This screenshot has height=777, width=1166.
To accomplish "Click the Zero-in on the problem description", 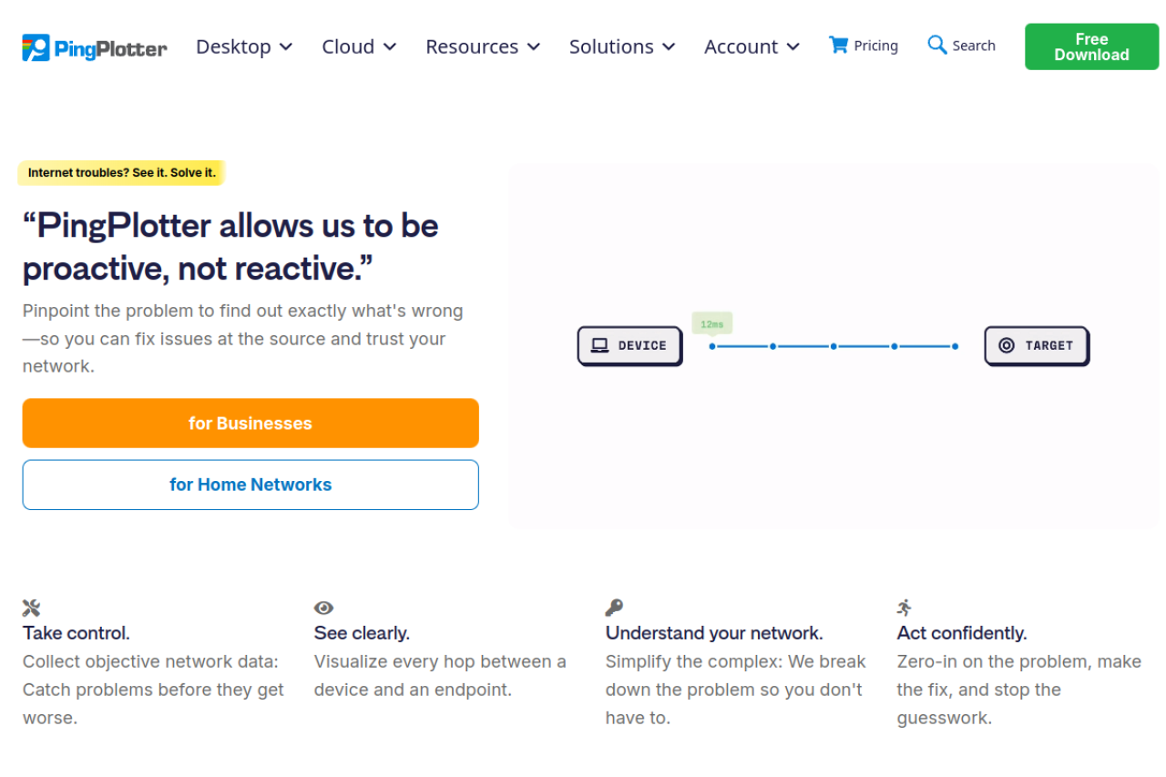I will [x=1019, y=690].
